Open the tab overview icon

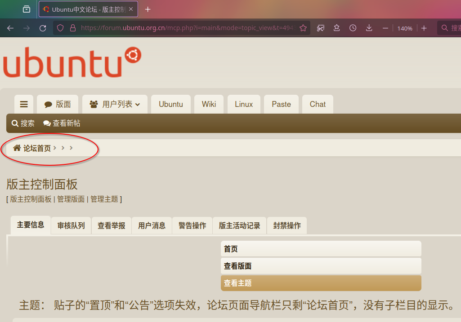pos(27,9)
